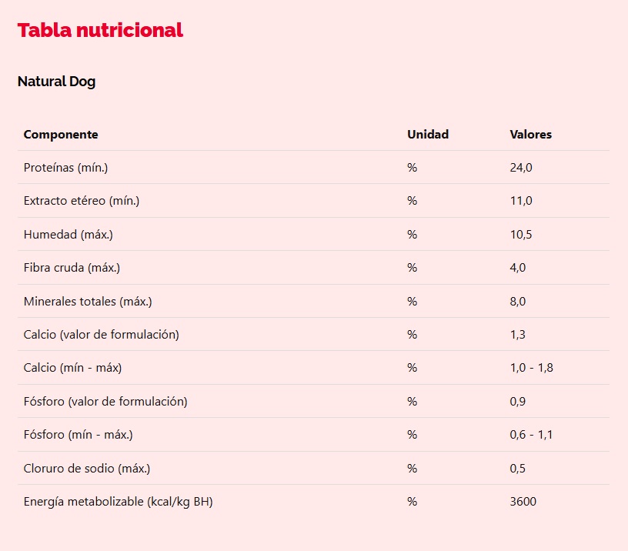Click the 24,0 protein value

tap(521, 168)
